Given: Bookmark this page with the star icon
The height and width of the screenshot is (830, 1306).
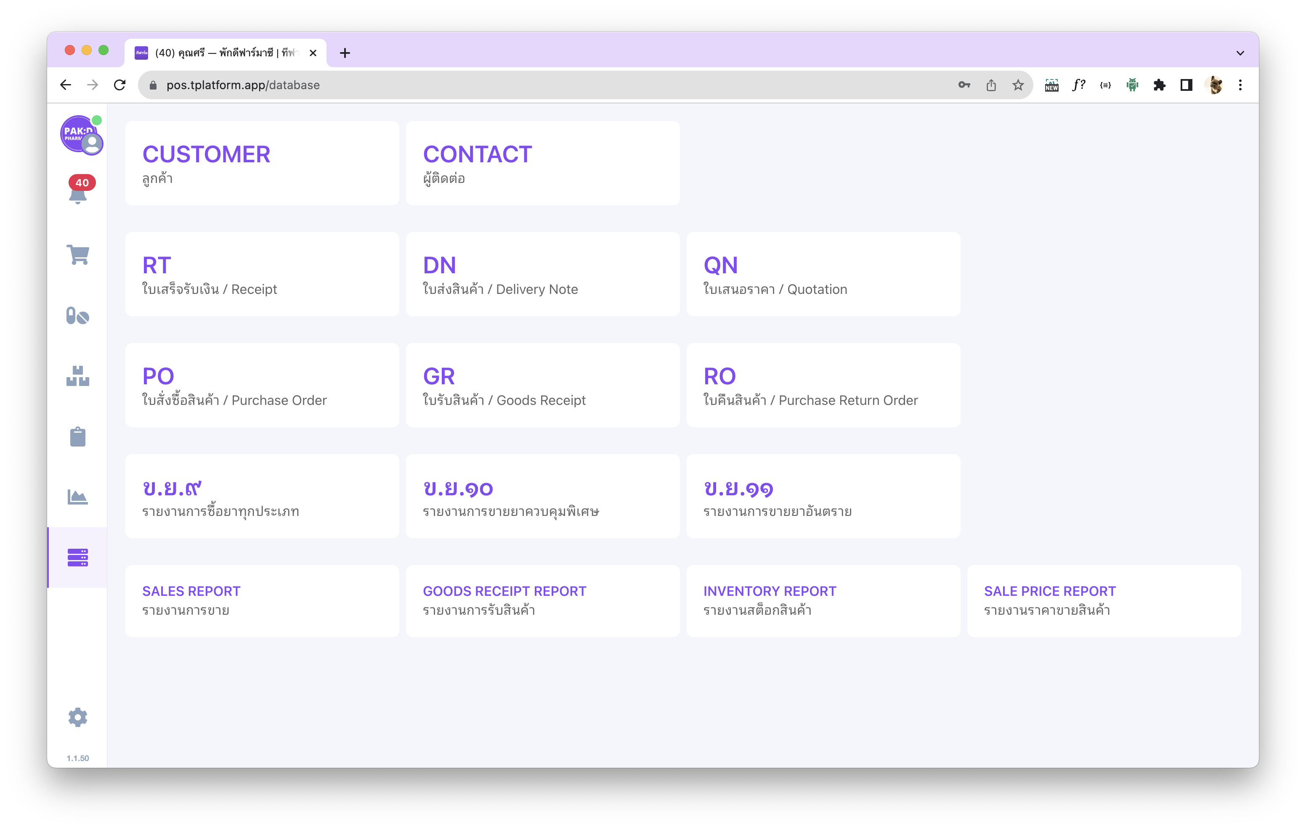Looking at the screenshot, I should 1018,85.
